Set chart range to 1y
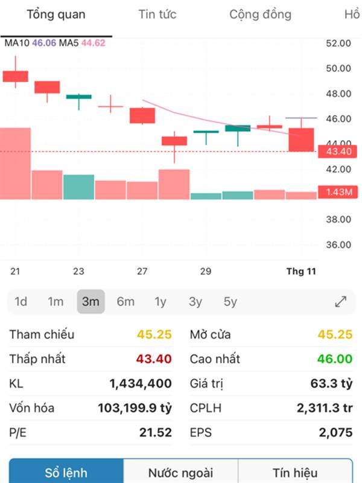The height and width of the screenshot is (483, 362). (160, 302)
